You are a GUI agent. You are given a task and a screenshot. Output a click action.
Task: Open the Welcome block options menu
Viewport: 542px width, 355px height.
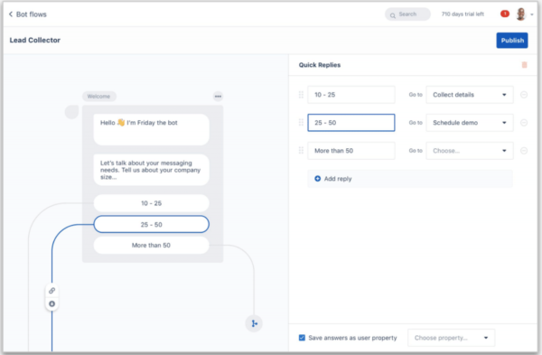(218, 96)
